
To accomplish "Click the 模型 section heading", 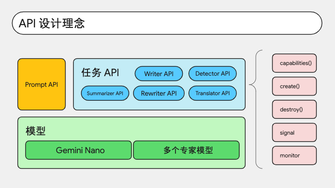I will click(35, 130).
